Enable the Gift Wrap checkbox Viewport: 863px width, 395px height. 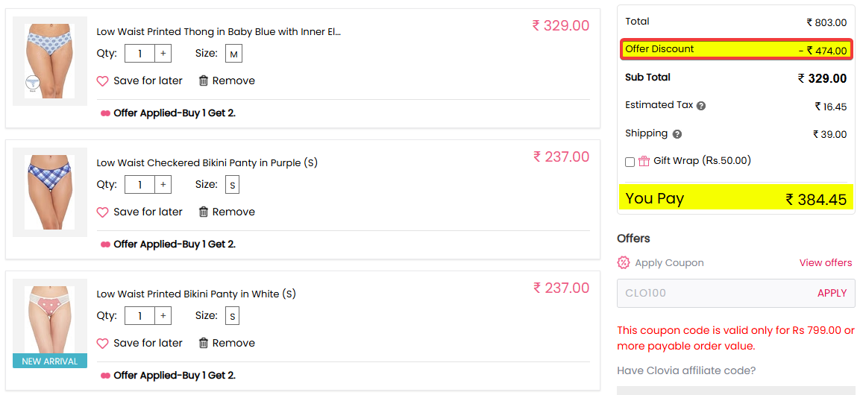point(630,162)
